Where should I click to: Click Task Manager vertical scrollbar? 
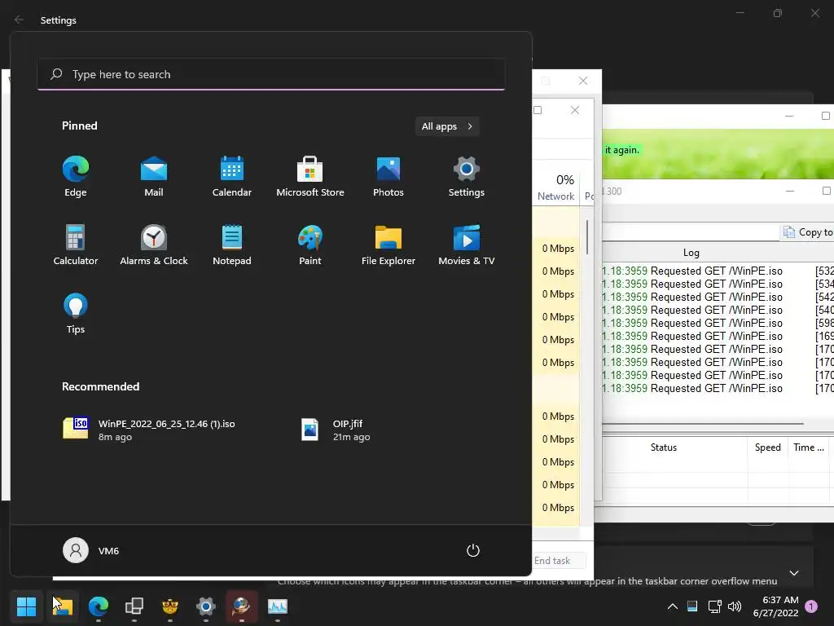(x=587, y=237)
